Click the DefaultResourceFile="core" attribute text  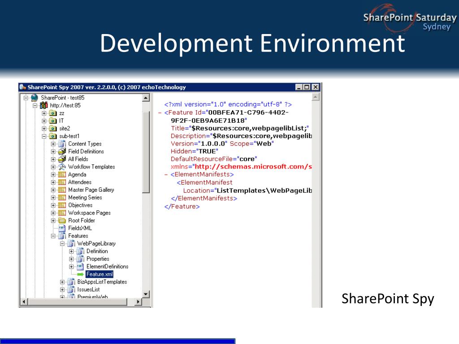[x=214, y=159]
